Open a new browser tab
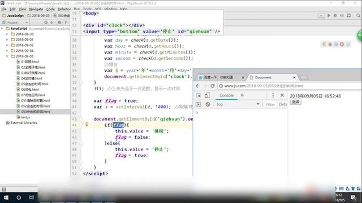Viewport: 362px width, 203px height. [x=304, y=78]
